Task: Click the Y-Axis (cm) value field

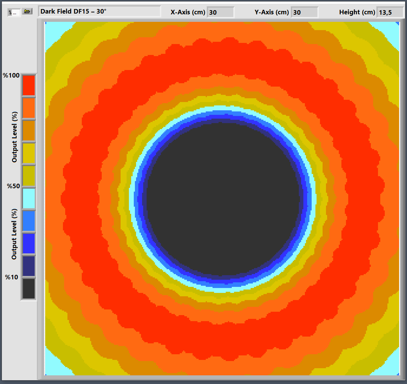Action: [x=304, y=12]
